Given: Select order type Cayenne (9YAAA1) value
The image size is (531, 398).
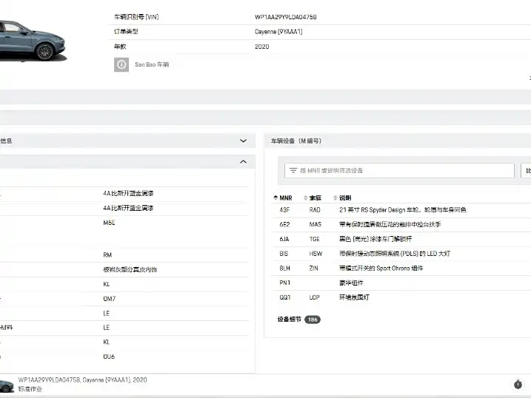Looking at the screenshot, I should coord(278,32).
